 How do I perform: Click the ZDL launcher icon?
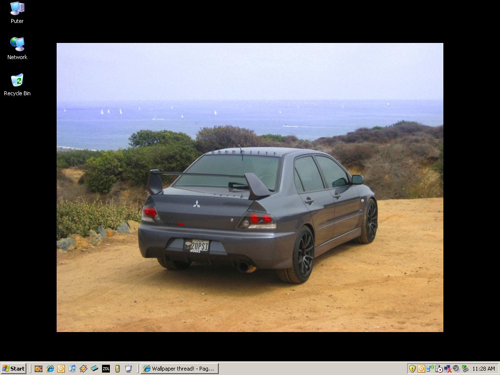(x=106, y=369)
